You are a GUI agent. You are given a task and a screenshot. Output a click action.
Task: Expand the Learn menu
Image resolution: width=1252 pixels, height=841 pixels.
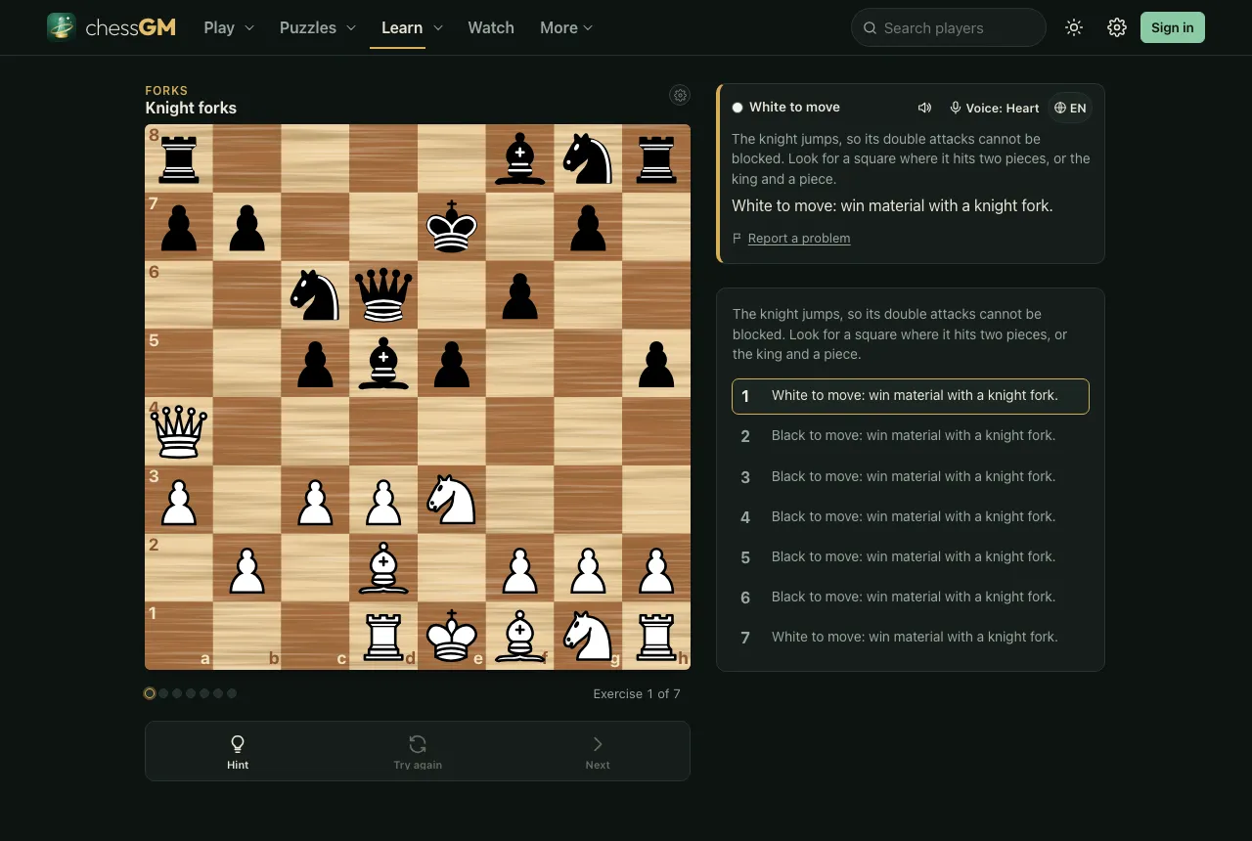pos(412,27)
